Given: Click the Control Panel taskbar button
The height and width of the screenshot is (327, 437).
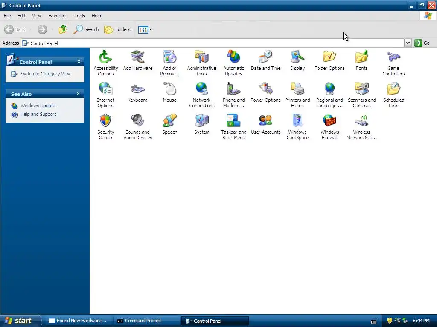Looking at the screenshot, I should click(215, 321).
